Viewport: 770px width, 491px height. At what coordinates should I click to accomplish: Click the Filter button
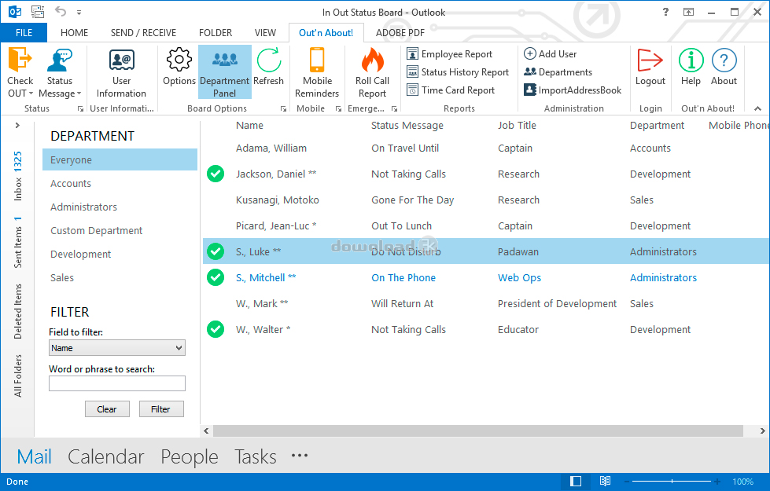[161, 409]
